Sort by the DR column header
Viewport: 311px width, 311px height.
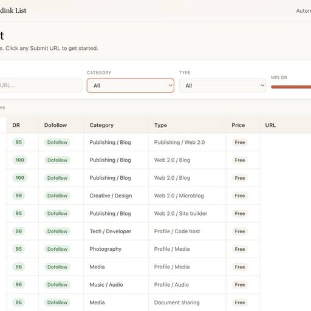point(16,125)
